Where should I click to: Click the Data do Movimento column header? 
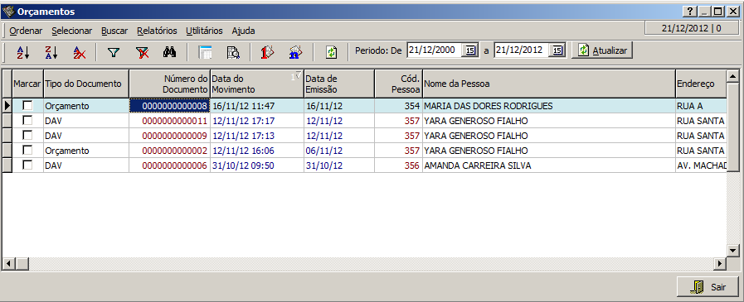coord(256,84)
